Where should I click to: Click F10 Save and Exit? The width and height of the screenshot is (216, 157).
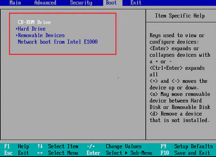[185, 153]
